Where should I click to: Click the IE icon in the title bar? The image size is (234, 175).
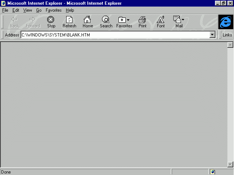[3, 3]
